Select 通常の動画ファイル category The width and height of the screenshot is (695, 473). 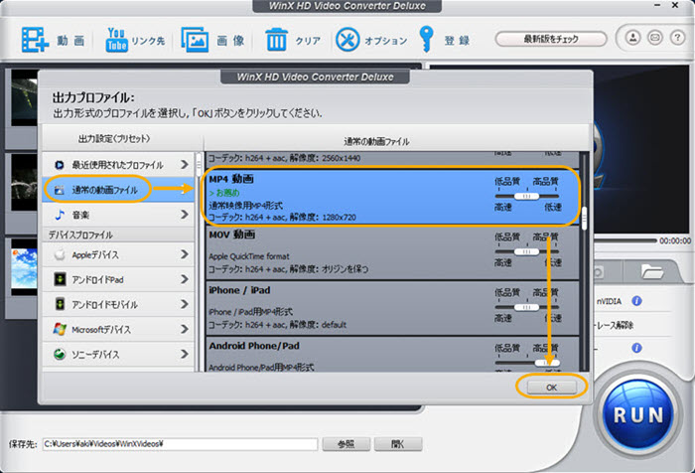tap(118, 190)
